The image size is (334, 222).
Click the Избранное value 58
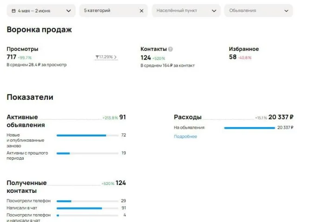point(232,57)
